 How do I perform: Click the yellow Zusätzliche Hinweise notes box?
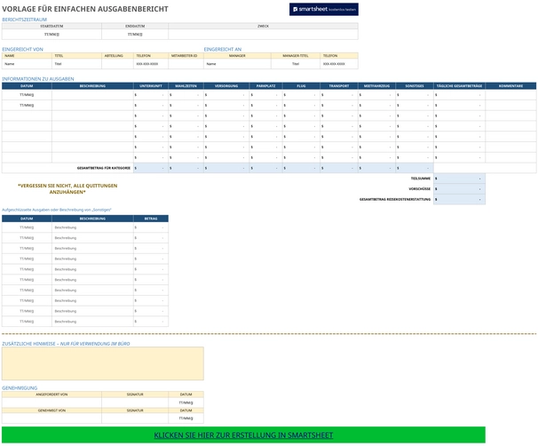103,363
